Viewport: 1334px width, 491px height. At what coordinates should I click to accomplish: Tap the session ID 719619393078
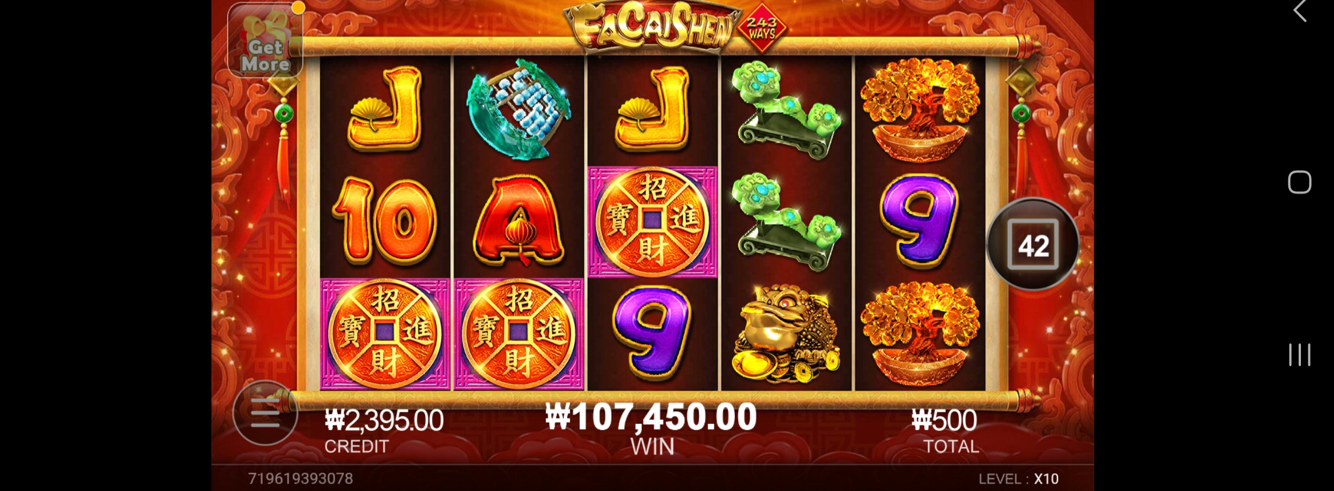[300, 479]
